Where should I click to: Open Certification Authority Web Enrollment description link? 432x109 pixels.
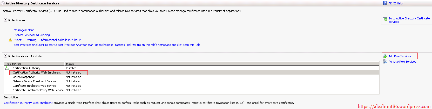point(28,103)
